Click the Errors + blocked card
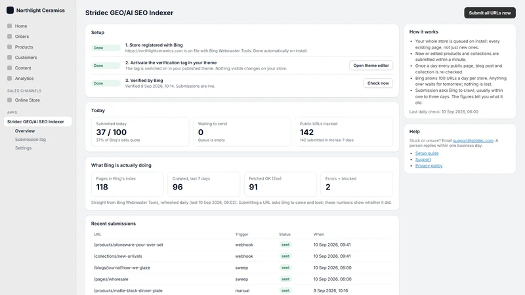 [x=356, y=184]
